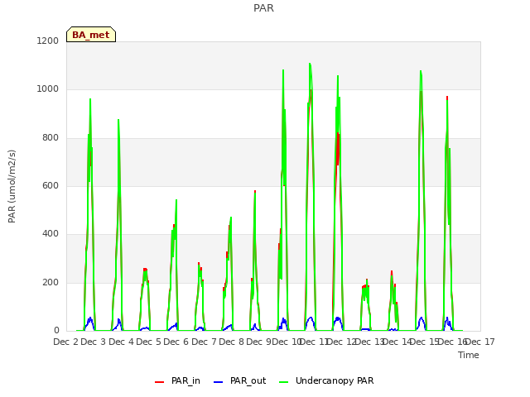Click the Dec 14 x-axis tick label

pos(397,342)
